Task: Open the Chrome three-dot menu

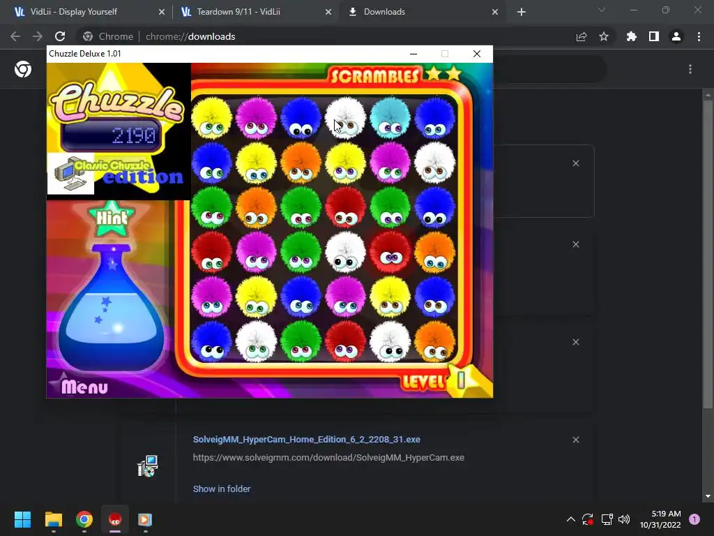Action: coord(699,36)
